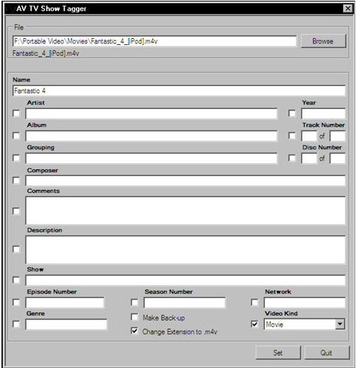Click inside the Comments text area
Image resolution: width=356 pixels, height=368 pixels.
tap(185, 210)
